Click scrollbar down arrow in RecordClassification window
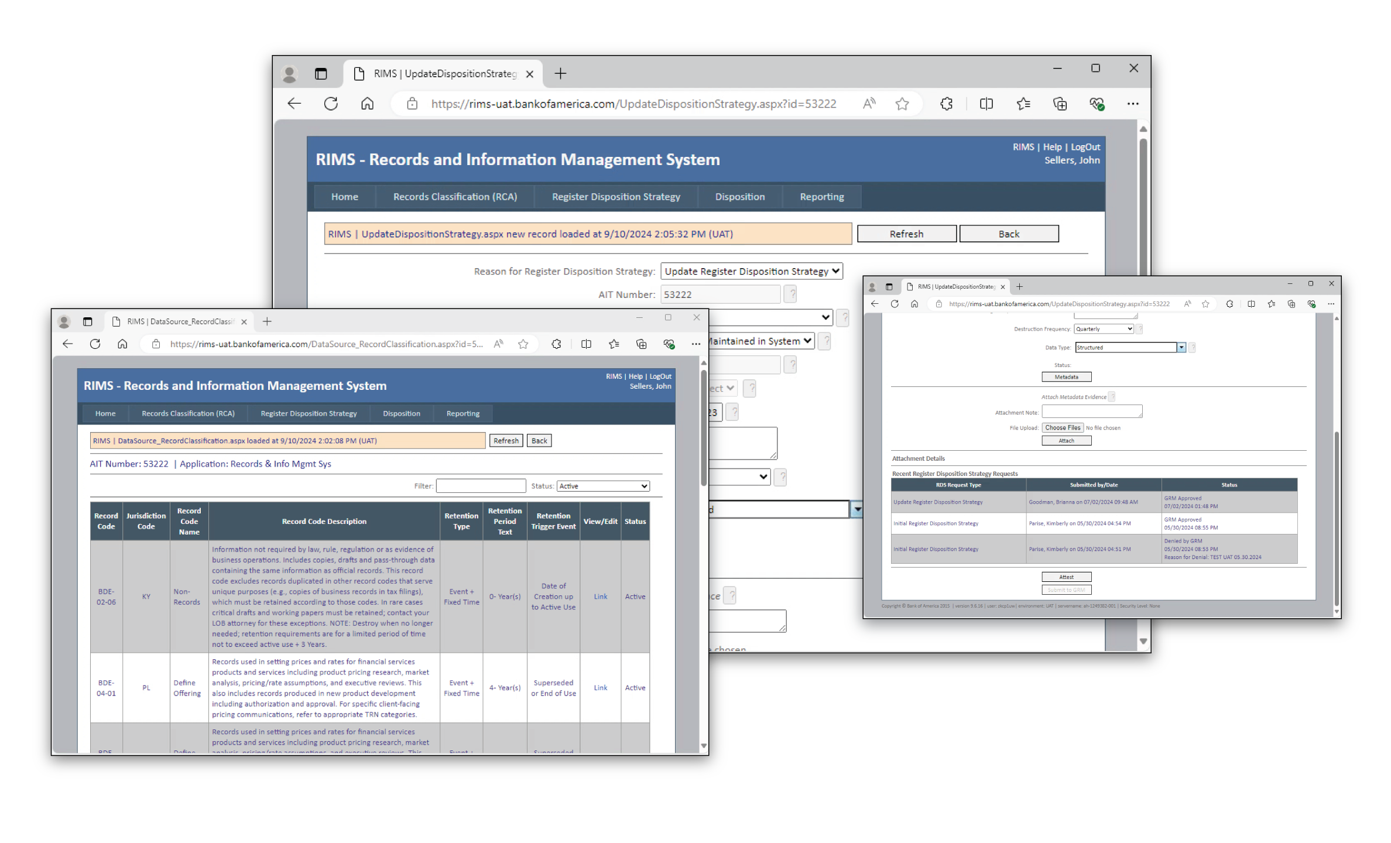The width and height of the screenshot is (1391, 843). (704, 746)
